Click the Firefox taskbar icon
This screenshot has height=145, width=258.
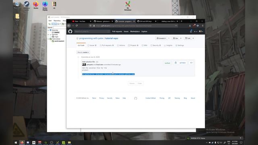point(22,143)
